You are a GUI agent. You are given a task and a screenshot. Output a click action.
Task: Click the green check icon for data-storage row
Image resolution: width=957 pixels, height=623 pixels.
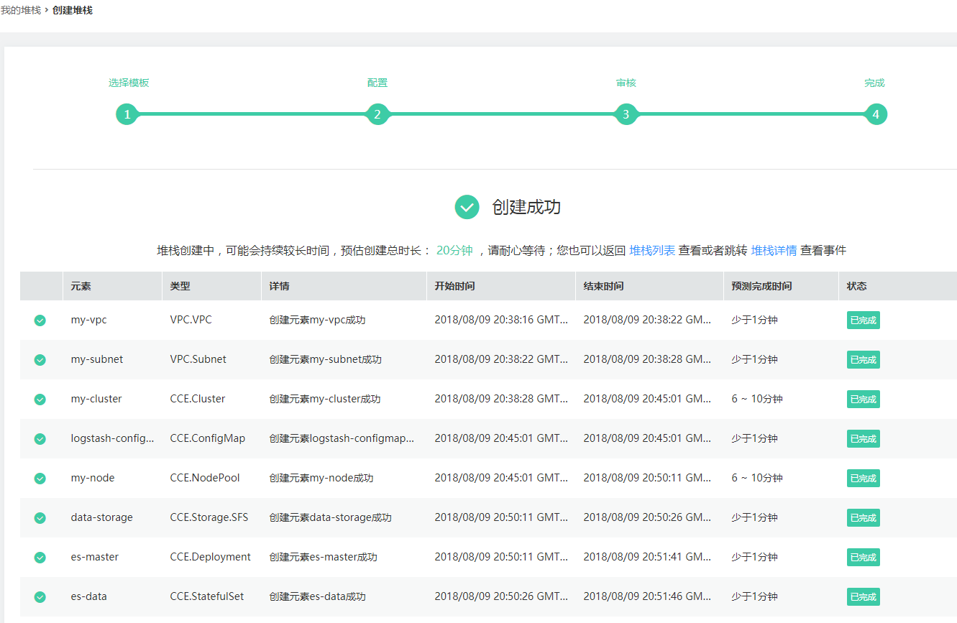click(40, 518)
